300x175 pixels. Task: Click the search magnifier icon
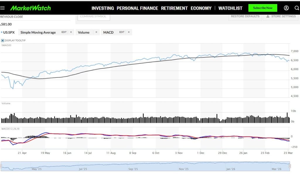(297, 8)
